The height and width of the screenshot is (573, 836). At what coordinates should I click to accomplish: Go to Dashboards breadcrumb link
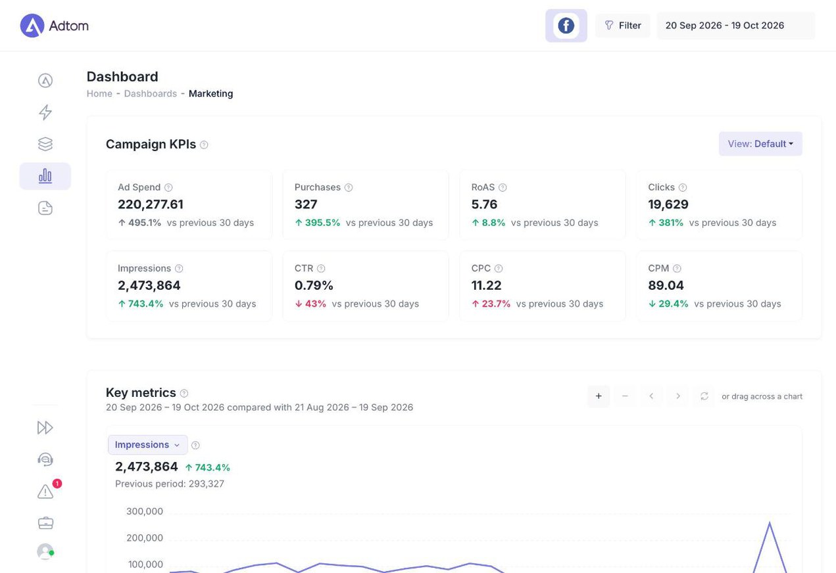point(151,93)
